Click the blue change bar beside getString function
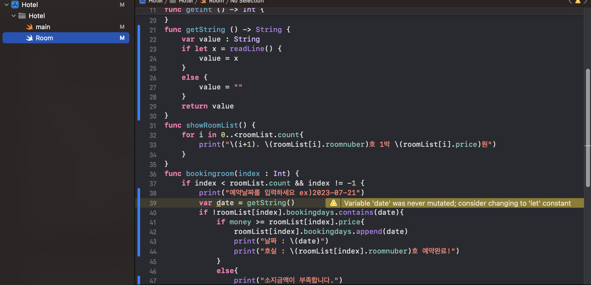The image size is (591, 285). coord(139,73)
